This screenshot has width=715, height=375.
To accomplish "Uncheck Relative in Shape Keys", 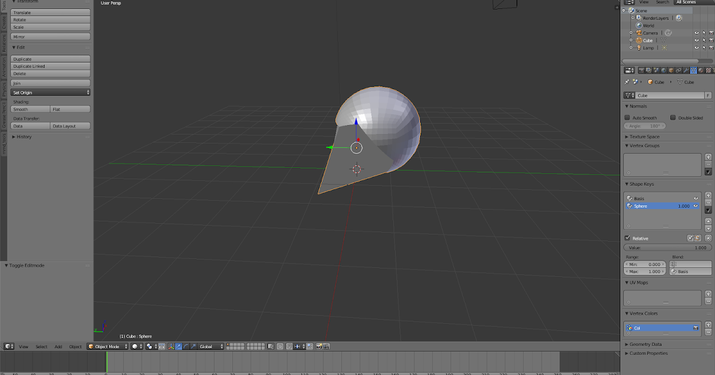I will pos(627,238).
